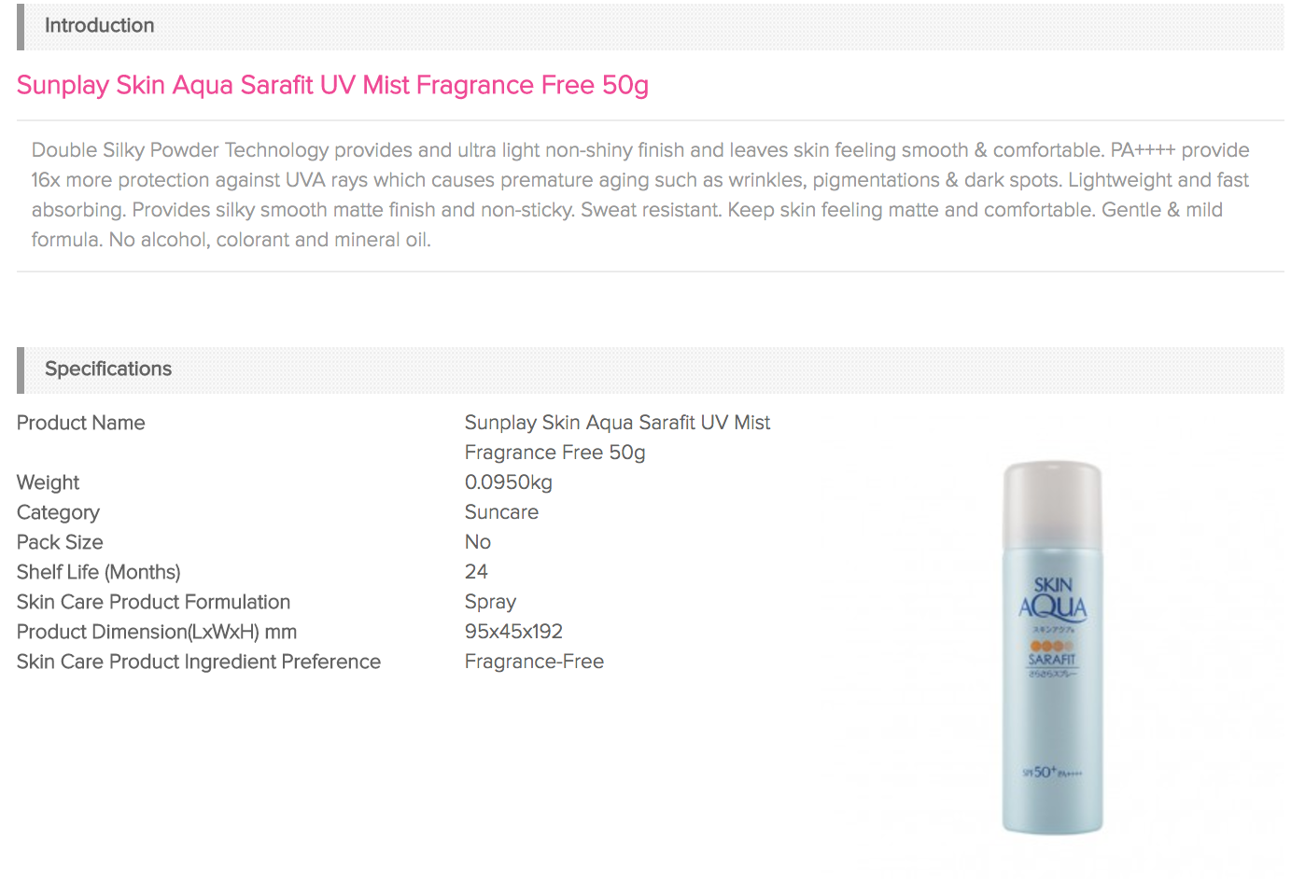Click the Suncare category value
1305x879 pixels.
point(501,512)
